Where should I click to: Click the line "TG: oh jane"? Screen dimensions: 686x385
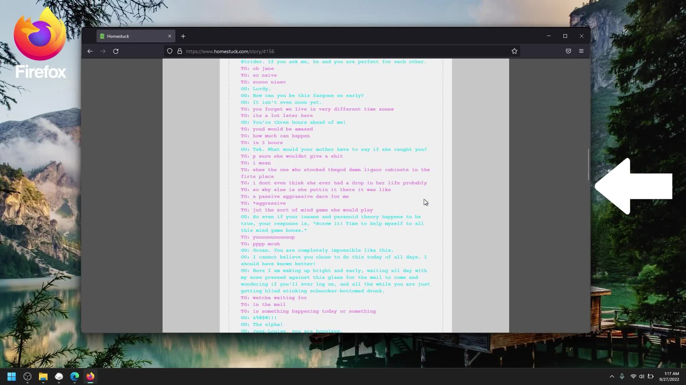pos(257,68)
